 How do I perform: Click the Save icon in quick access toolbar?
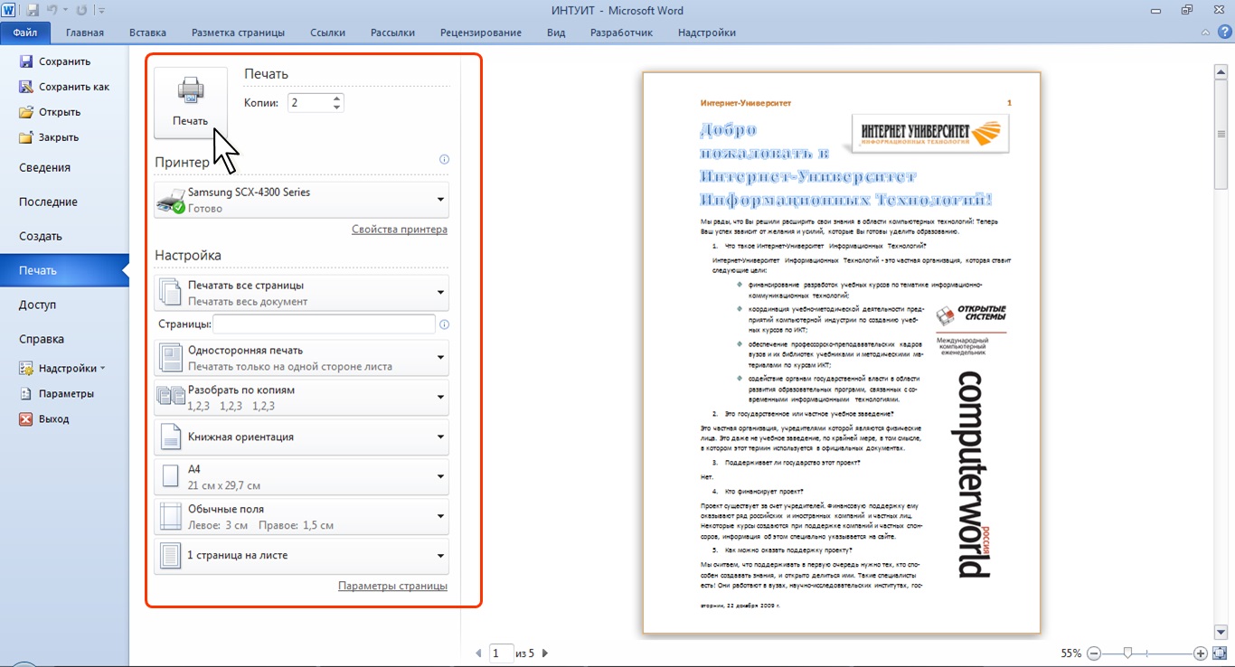click(x=33, y=11)
